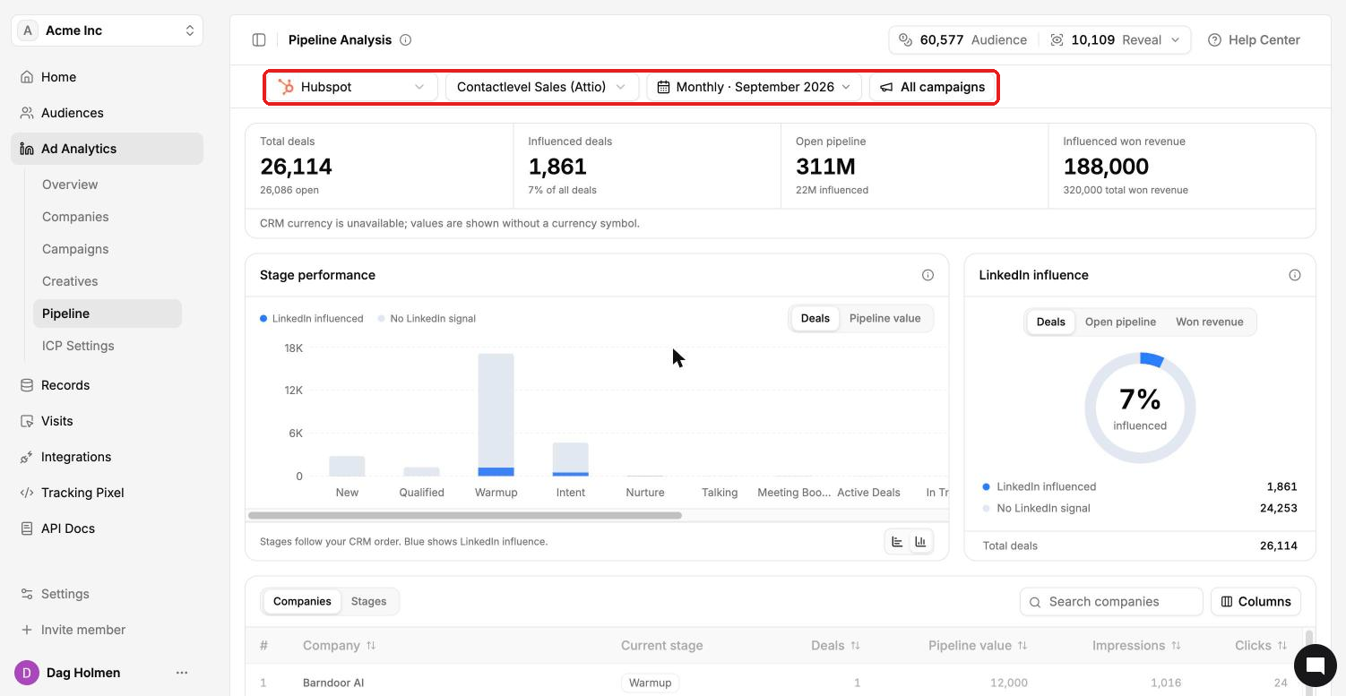Open API Docs page

tap(108, 528)
